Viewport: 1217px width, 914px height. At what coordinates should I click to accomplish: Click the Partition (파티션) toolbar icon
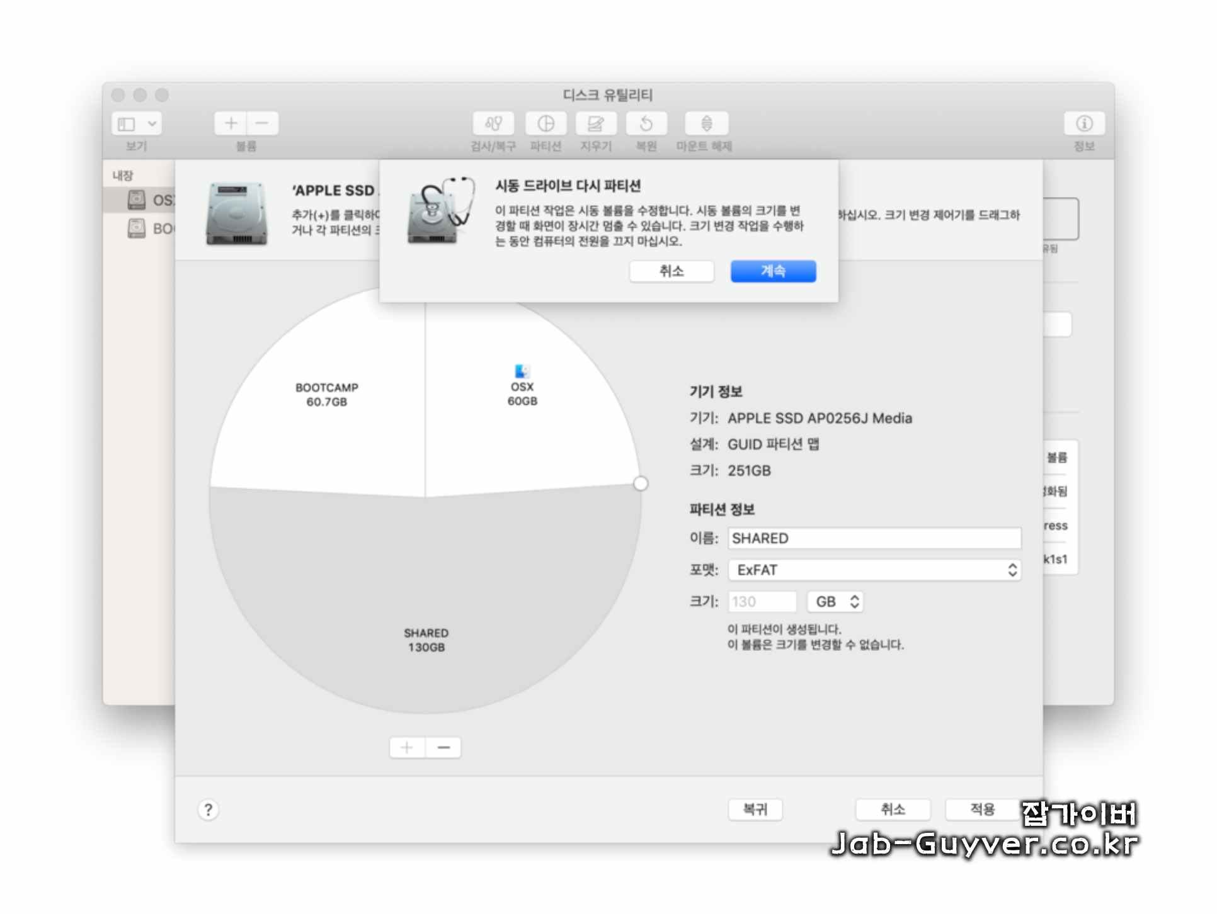click(546, 124)
